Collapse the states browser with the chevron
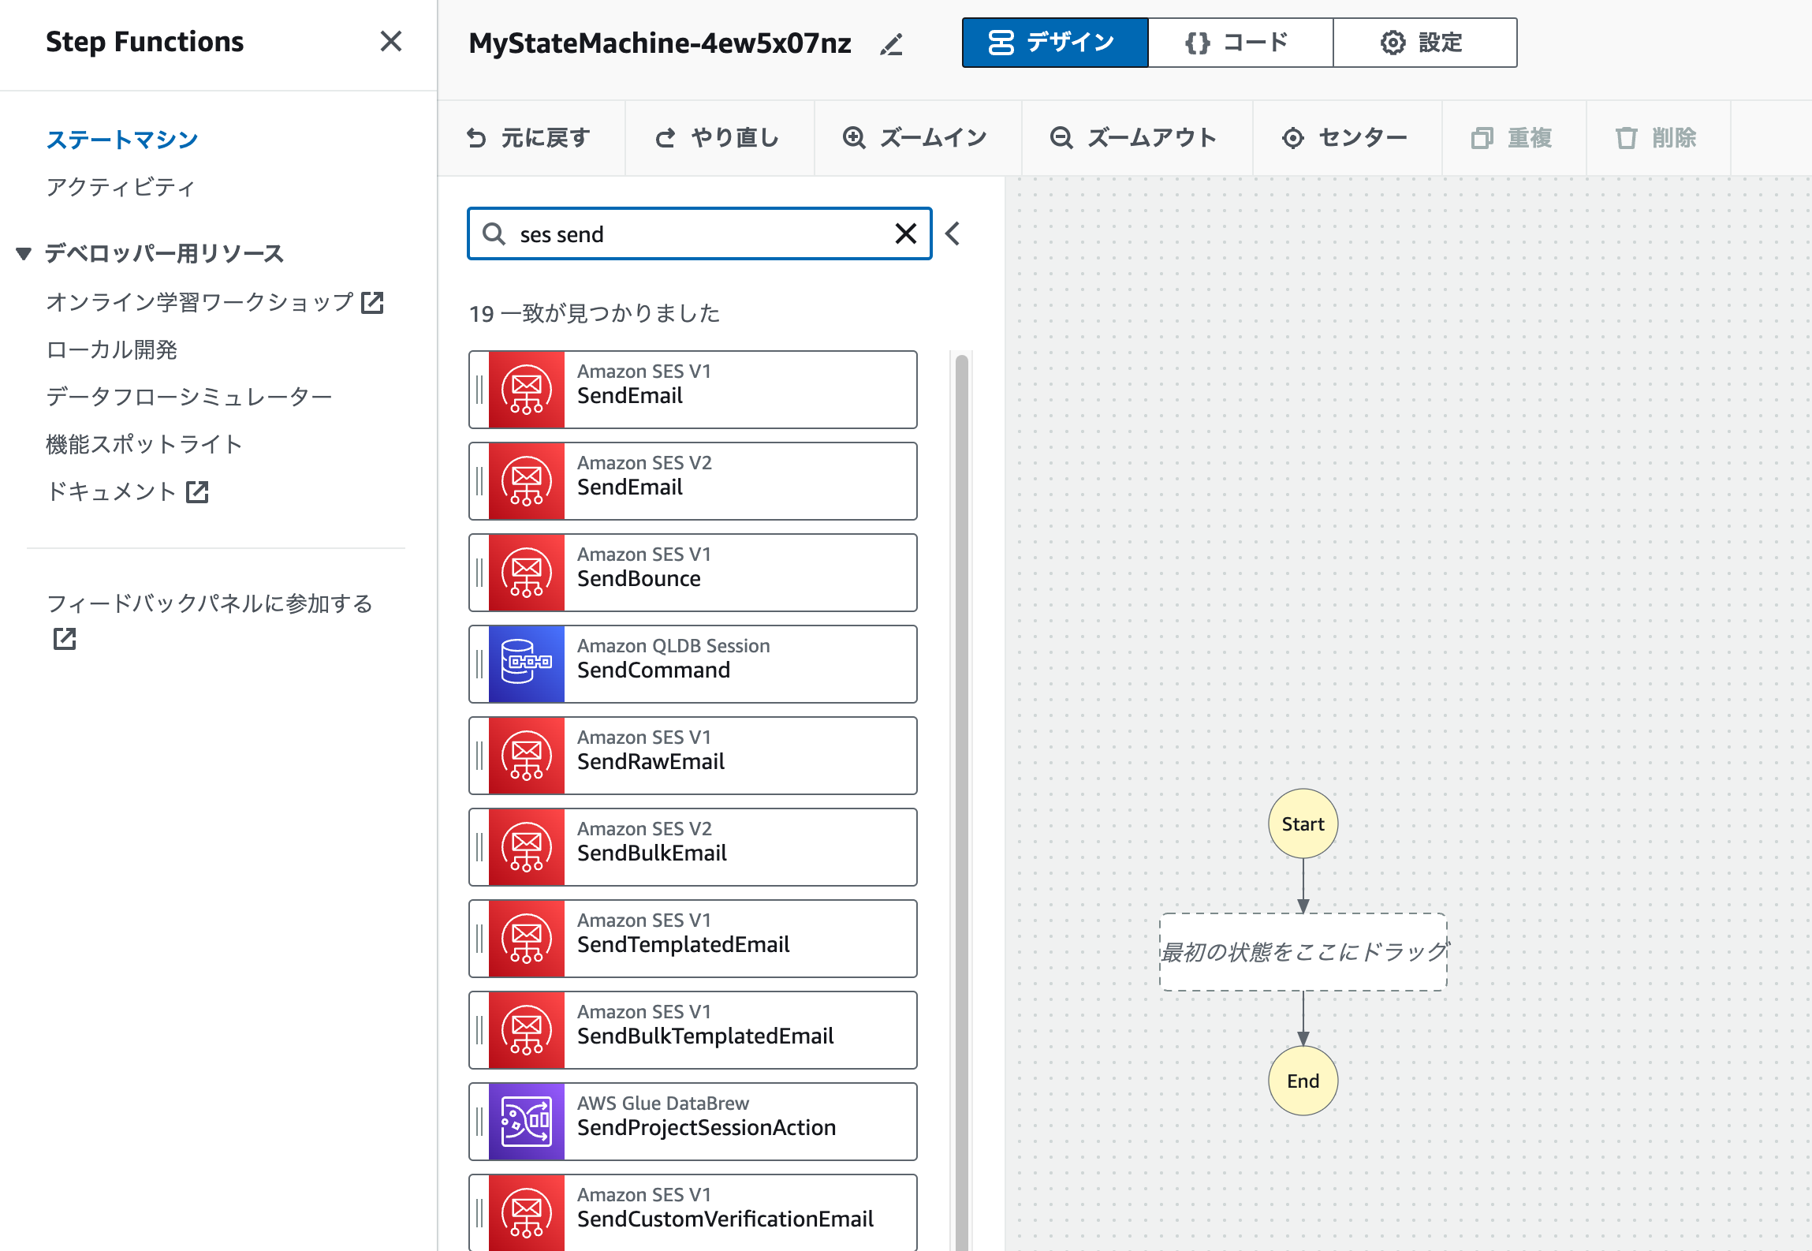The height and width of the screenshot is (1251, 1812). [x=953, y=233]
